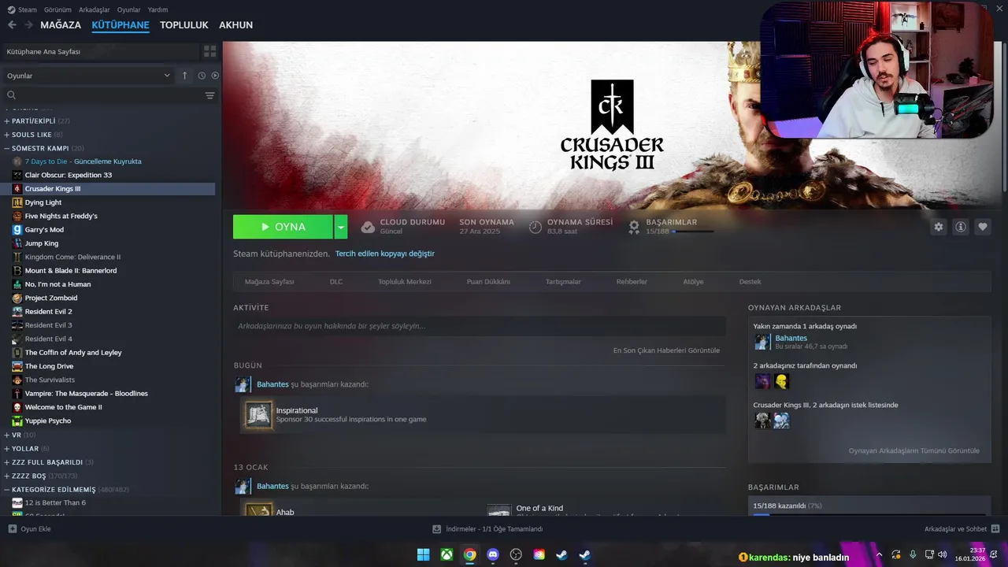1008x567 pixels.
Task: Open OBS Studio from taskbar
Action: point(516,554)
